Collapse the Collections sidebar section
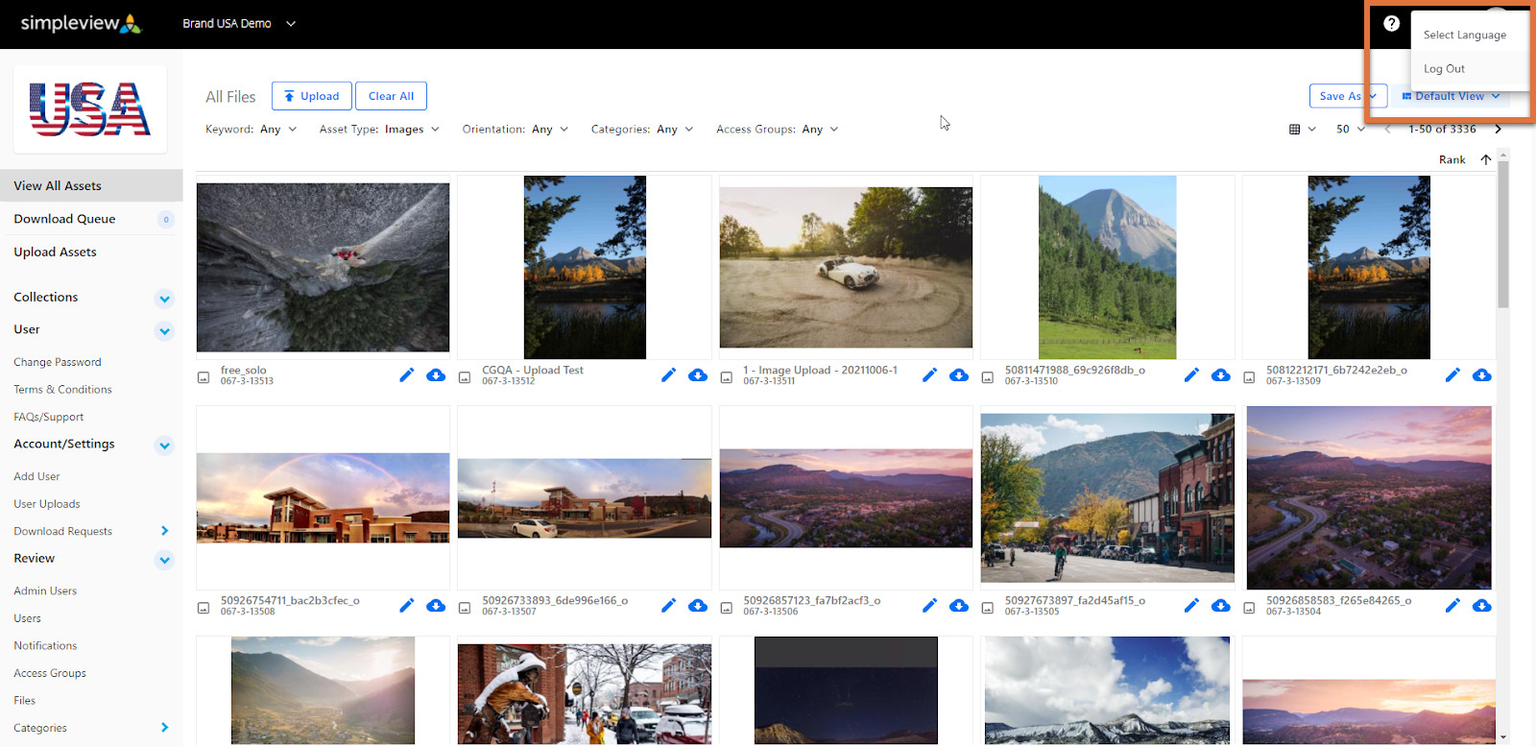 164,299
